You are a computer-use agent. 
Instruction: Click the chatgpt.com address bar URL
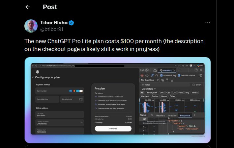tap(58, 66)
